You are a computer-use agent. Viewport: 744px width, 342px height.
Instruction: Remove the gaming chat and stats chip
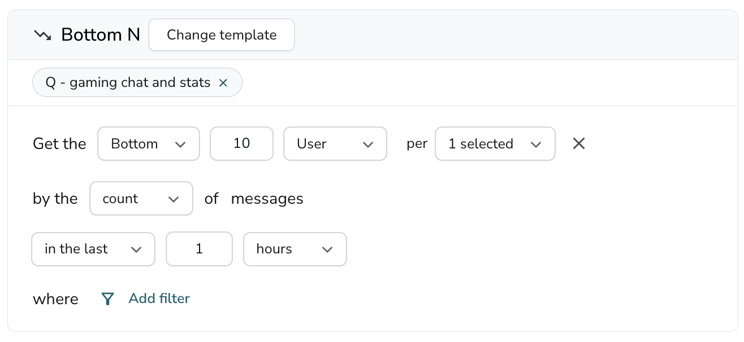(x=223, y=82)
